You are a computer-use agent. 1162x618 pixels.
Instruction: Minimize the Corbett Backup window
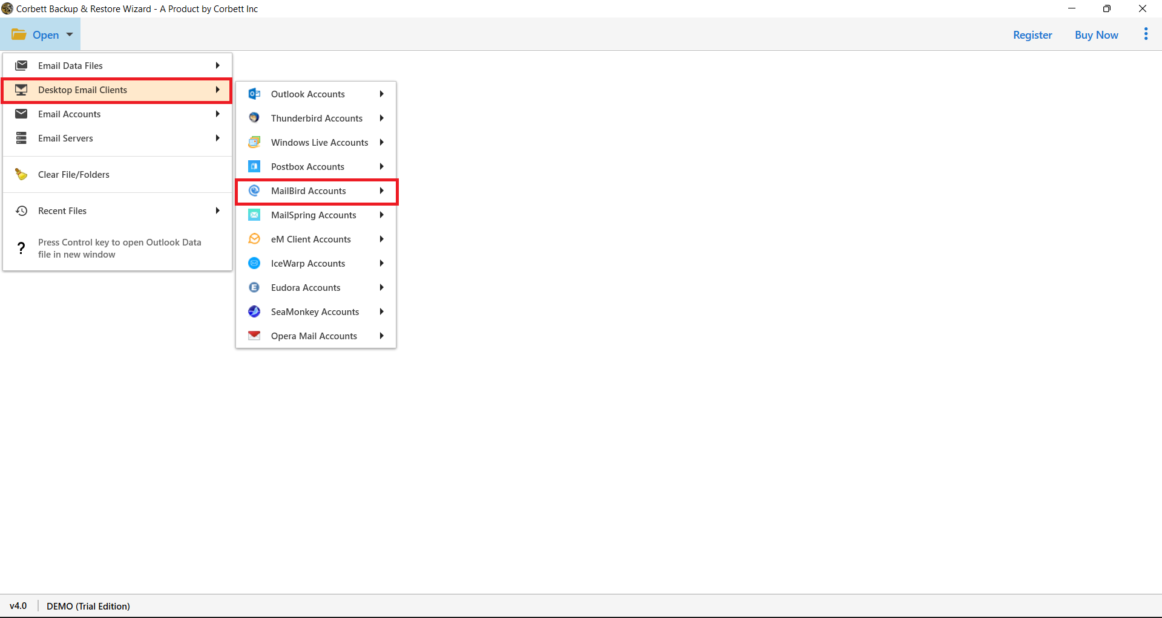click(1072, 8)
